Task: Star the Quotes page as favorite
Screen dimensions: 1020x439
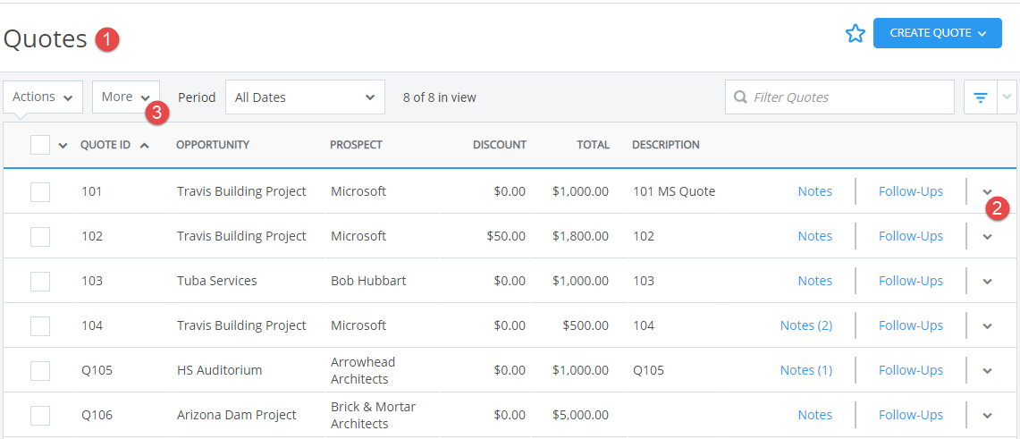Action: point(855,34)
